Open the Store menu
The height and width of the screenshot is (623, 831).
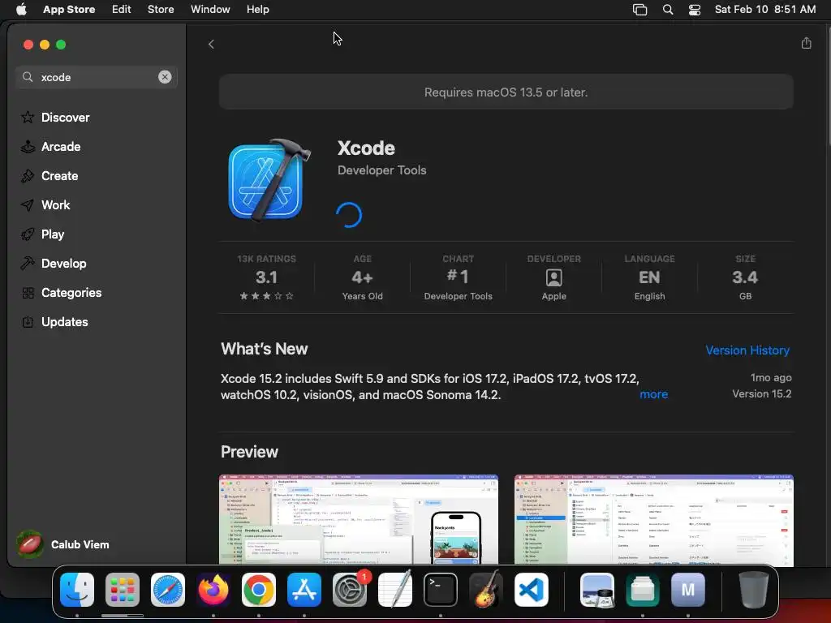point(161,10)
